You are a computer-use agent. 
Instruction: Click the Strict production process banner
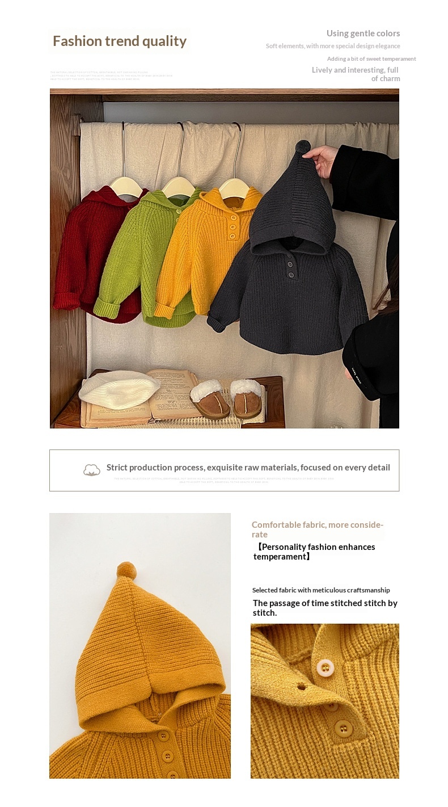pos(225,470)
